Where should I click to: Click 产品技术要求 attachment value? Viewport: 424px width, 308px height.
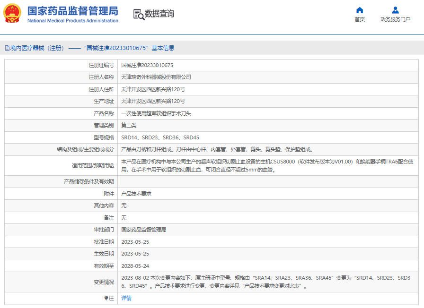136,194
